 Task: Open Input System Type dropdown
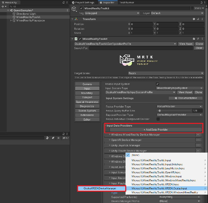pyautogui.click(x=180, y=88)
